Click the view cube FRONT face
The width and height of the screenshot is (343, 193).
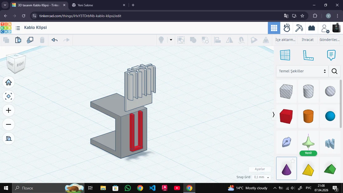pos(11,64)
